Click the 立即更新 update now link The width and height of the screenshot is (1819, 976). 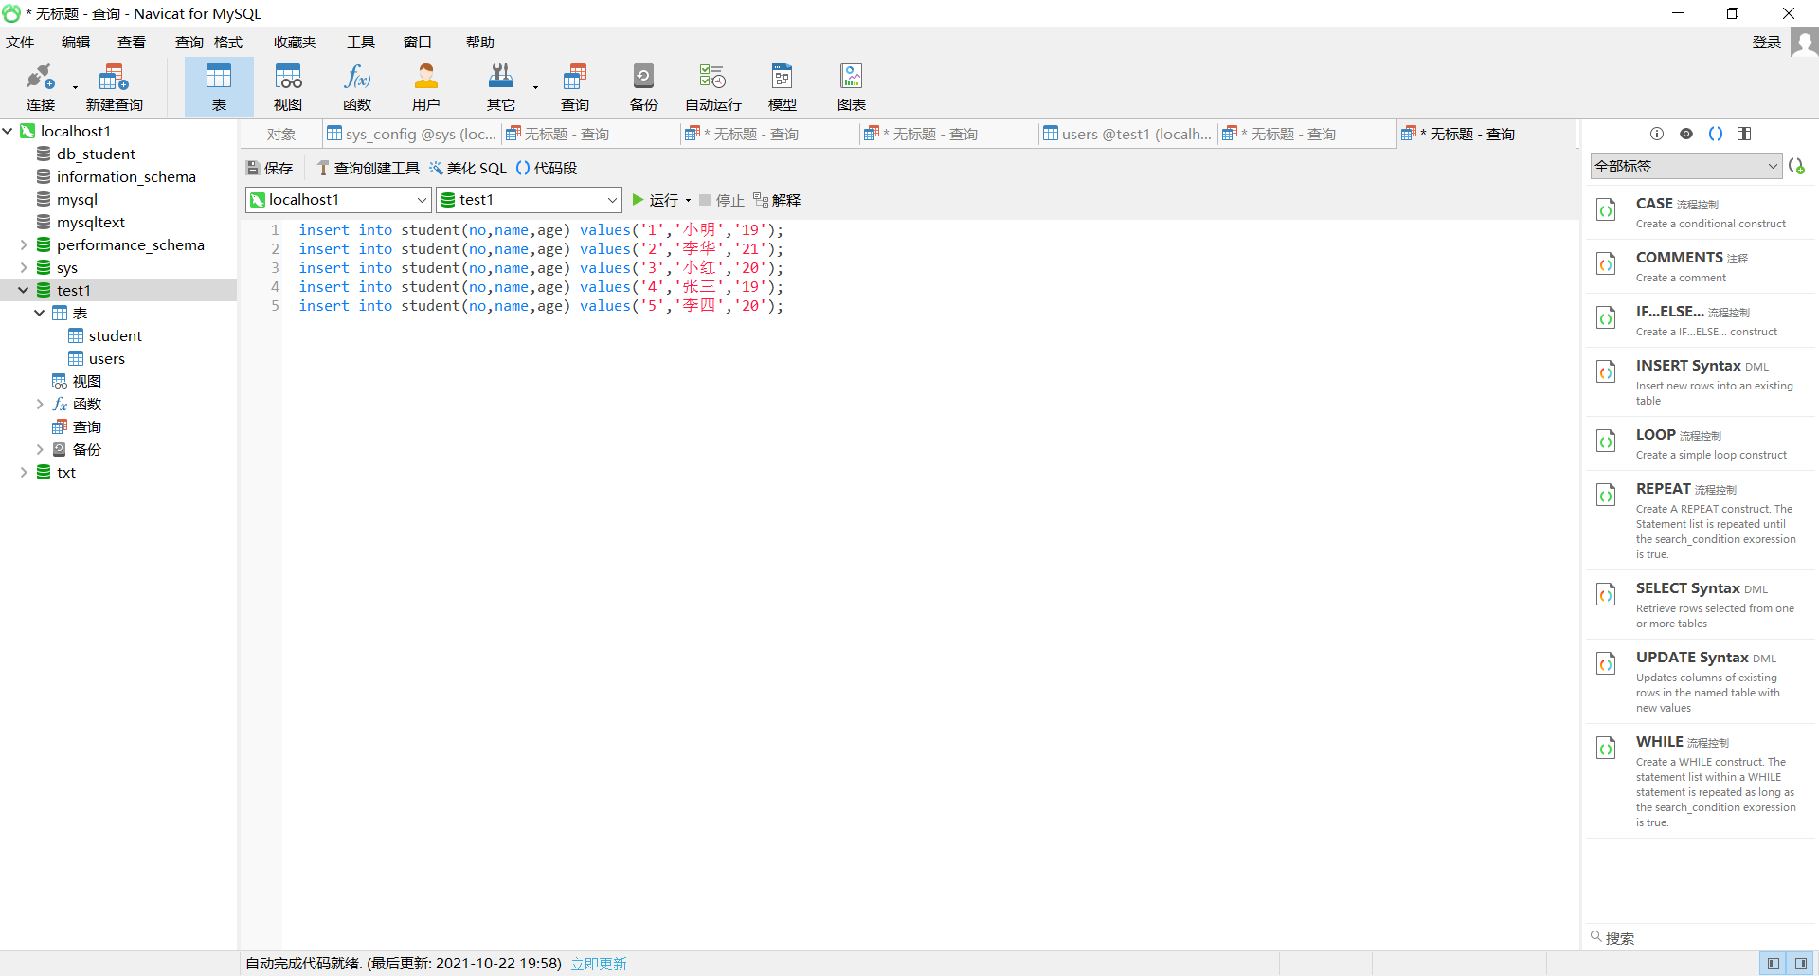pos(599,964)
